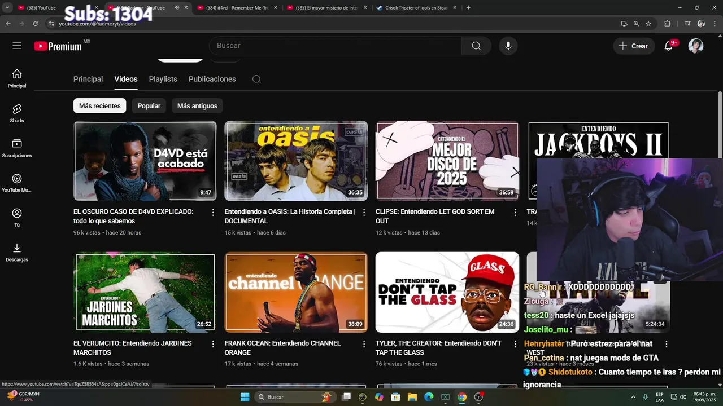The width and height of the screenshot is (723, 406).
Task: Search within channel magnifier icon
Action: tap(256, 79)
